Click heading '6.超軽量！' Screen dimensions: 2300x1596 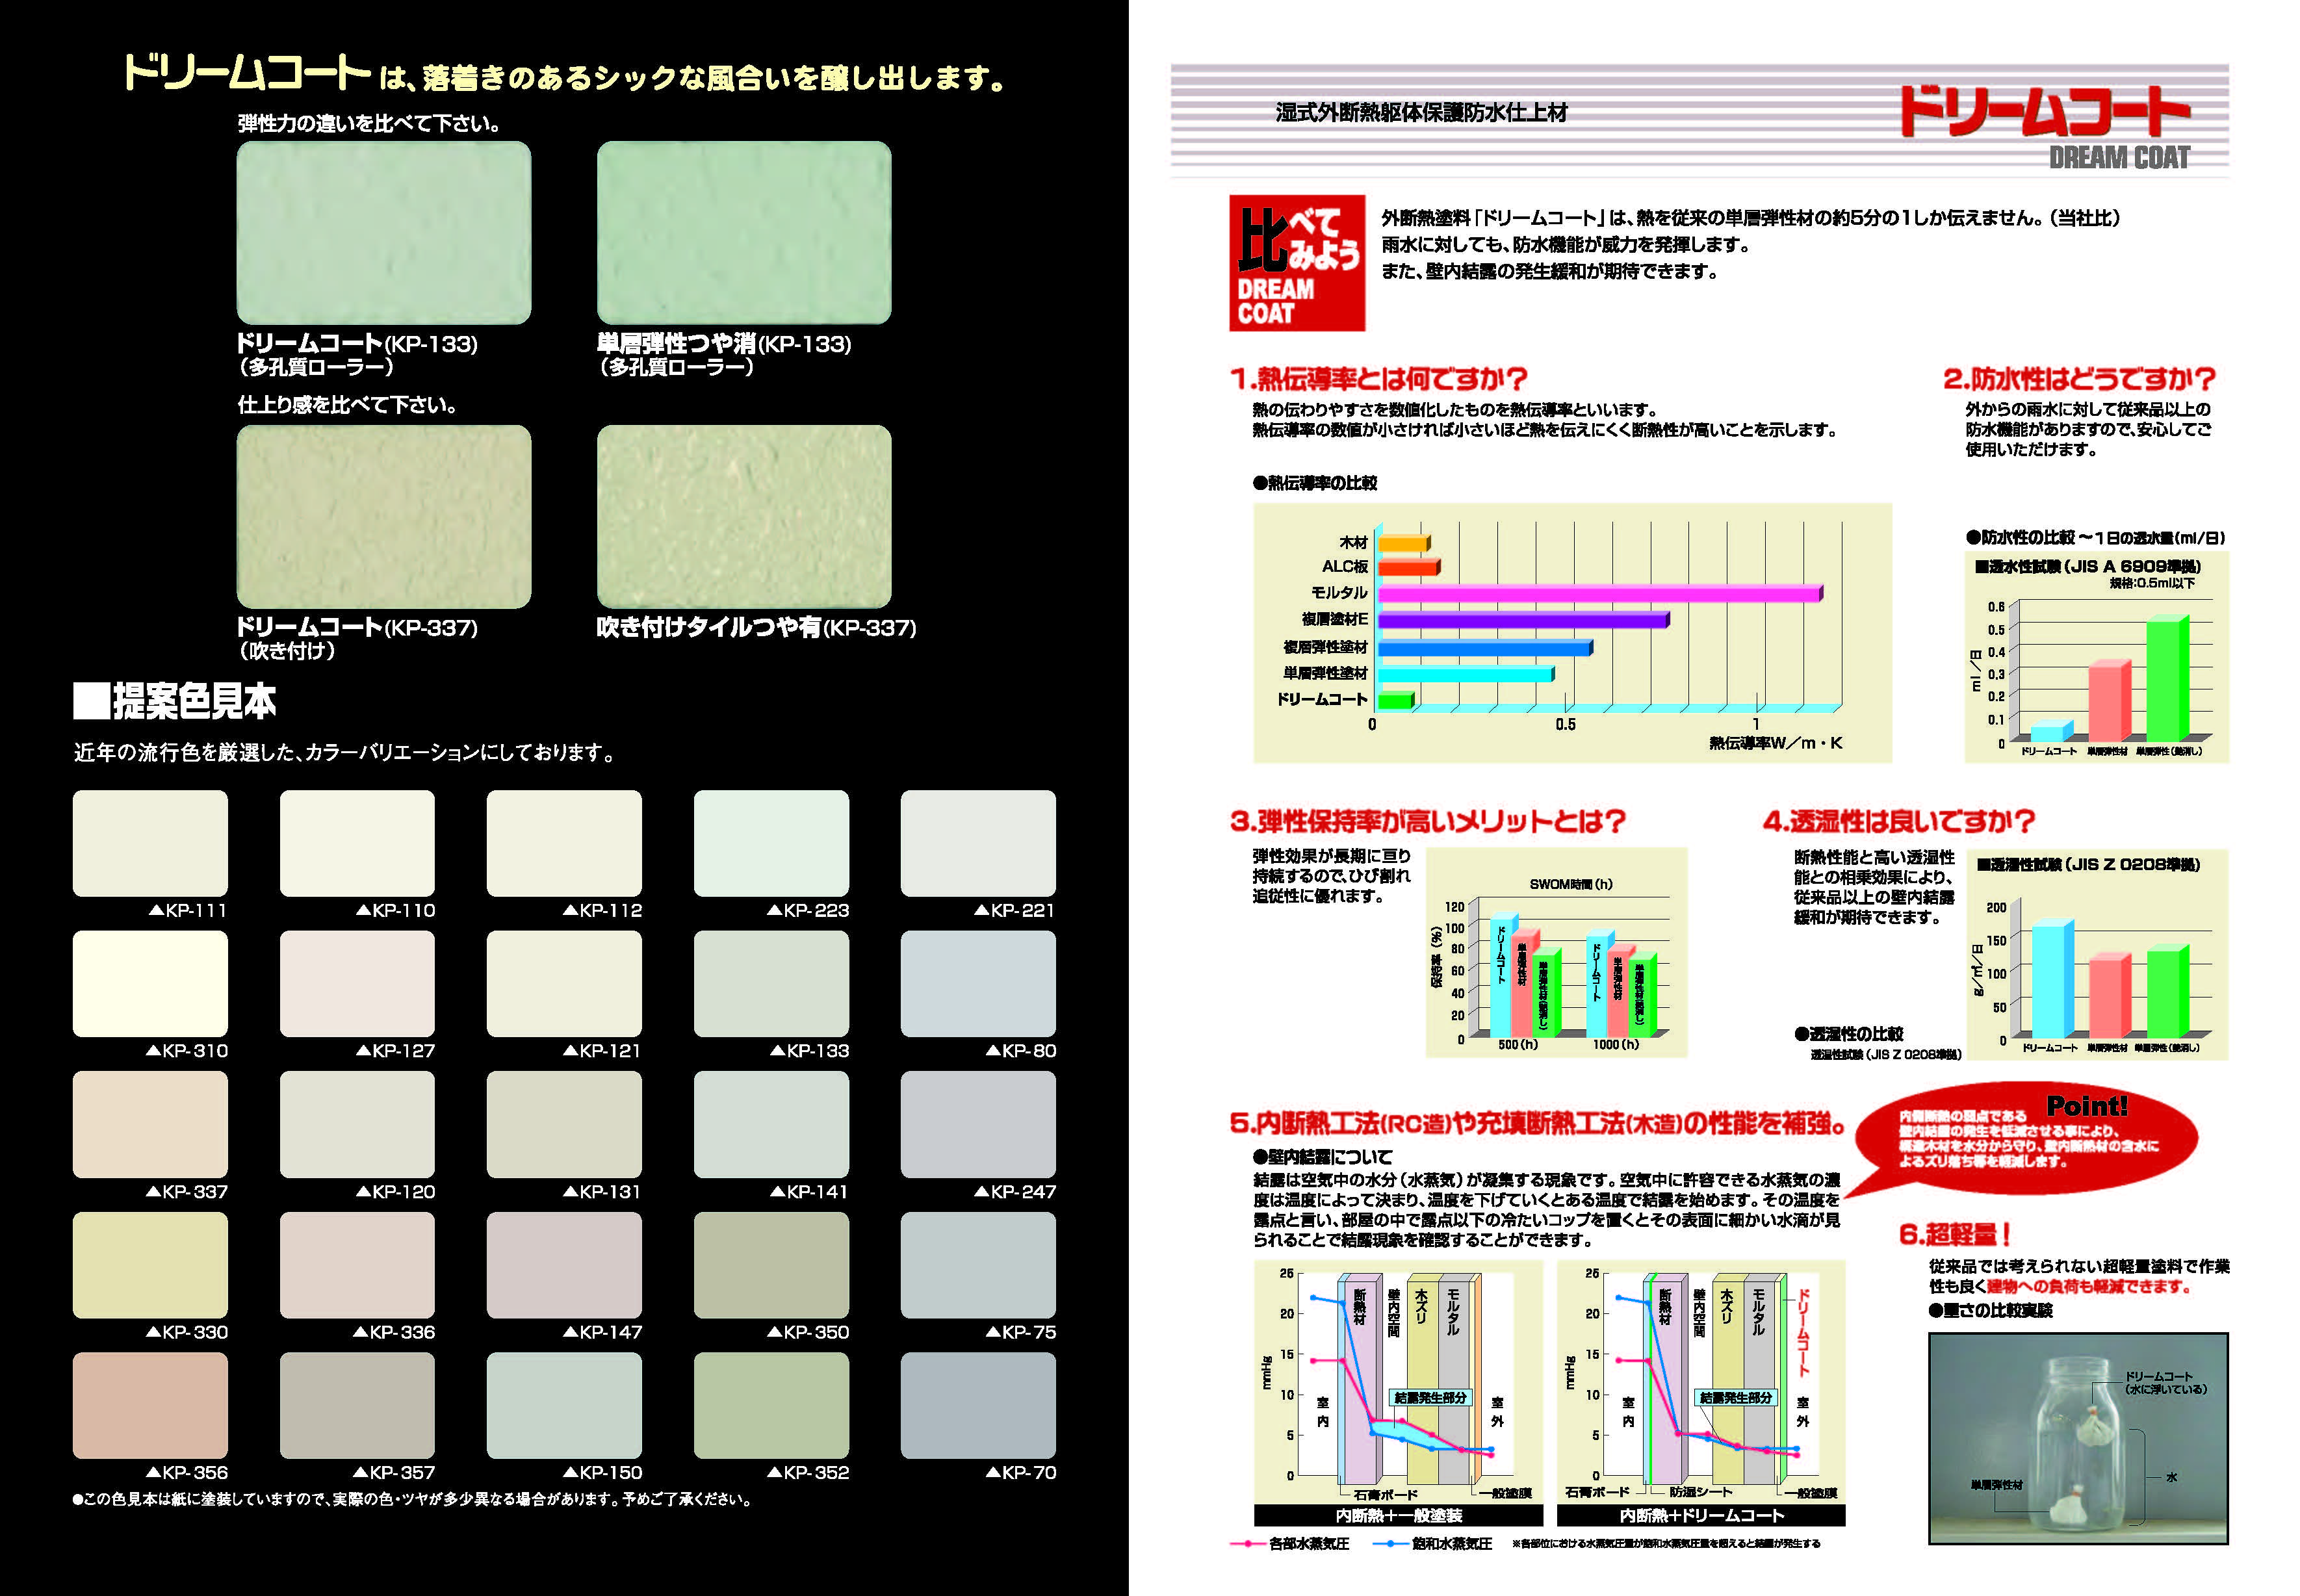click(1955, 1234)
